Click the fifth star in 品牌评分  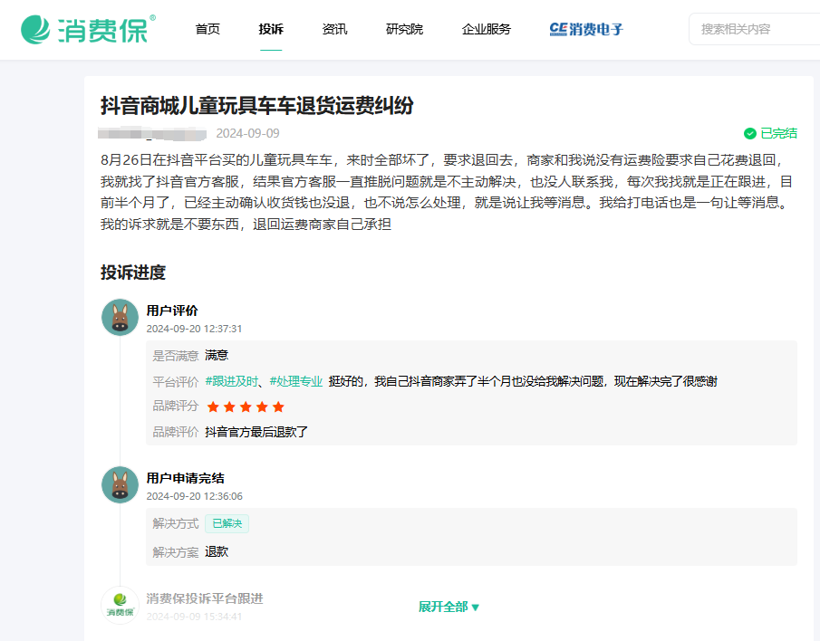pos(278,407)
